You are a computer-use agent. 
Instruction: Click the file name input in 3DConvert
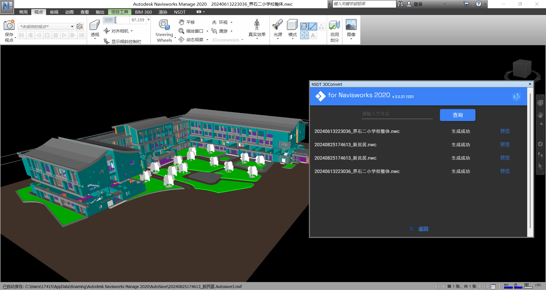click(397, 114)
